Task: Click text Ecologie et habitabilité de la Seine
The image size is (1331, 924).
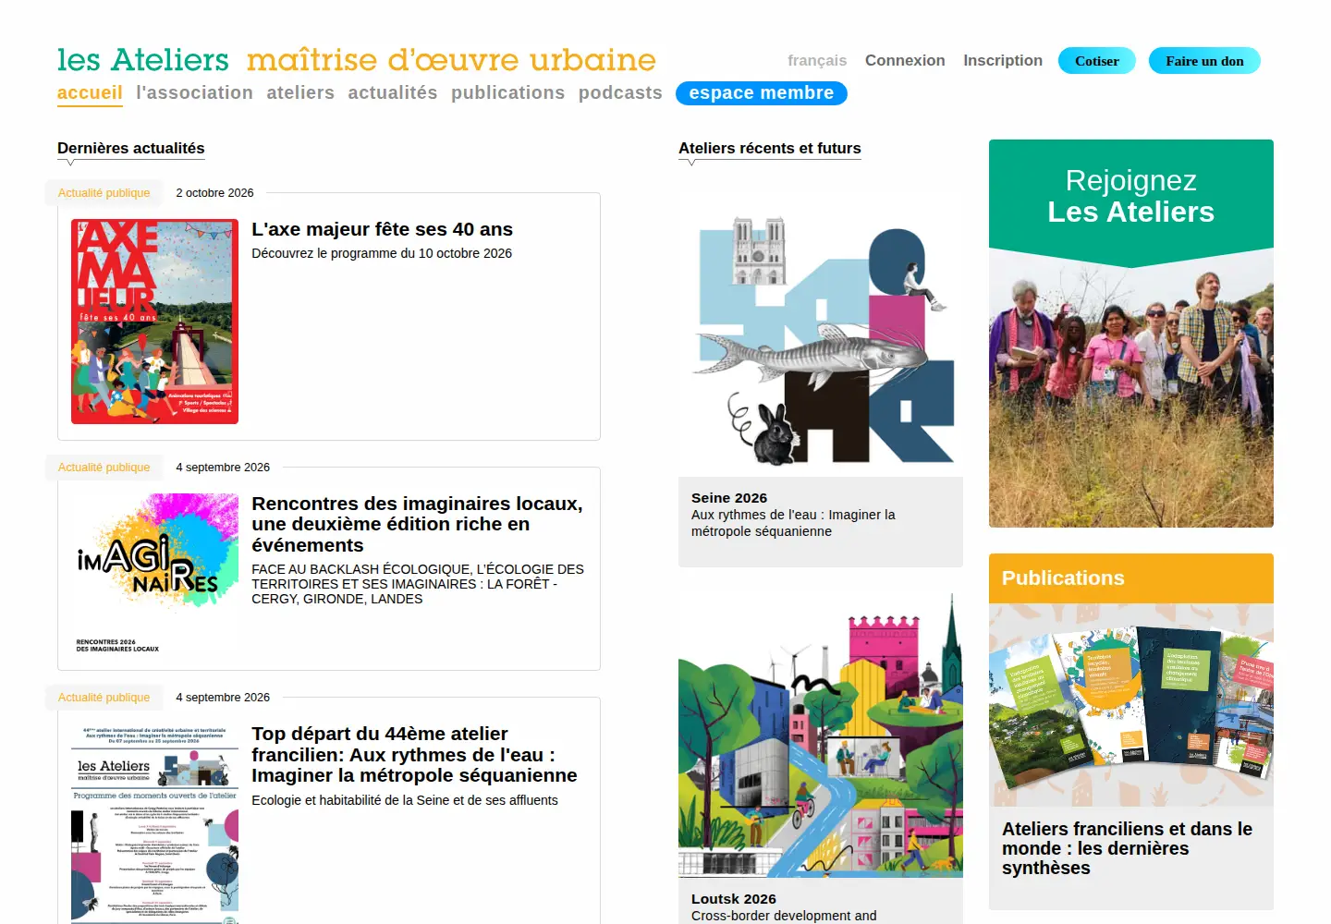Action: click(405, 800)
